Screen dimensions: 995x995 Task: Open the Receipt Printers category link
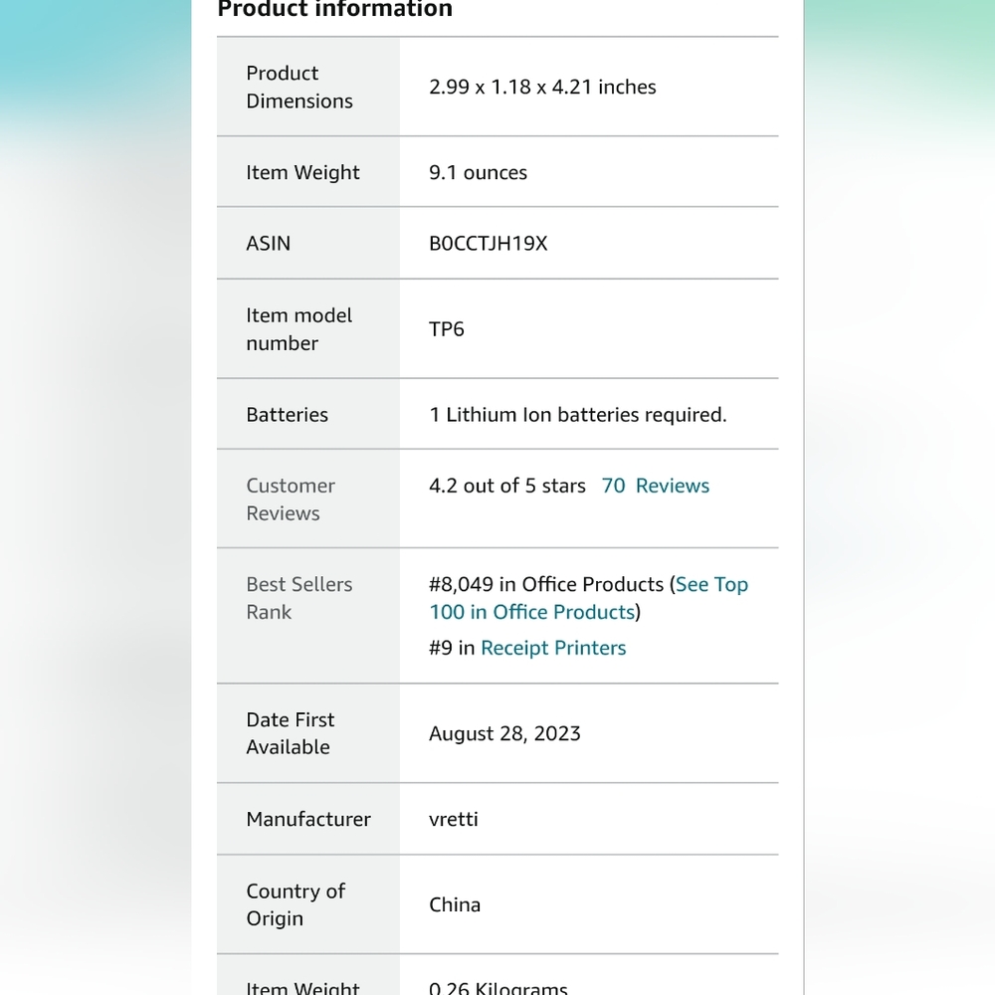[x=553, y=648]
